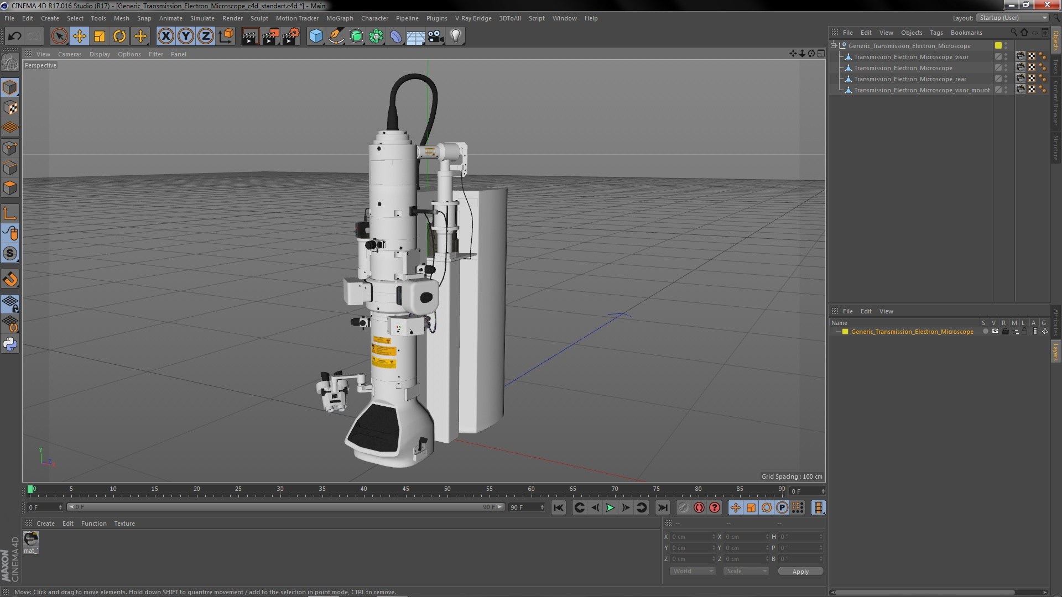
Task: Click the Subdivision Surface generator icon
Action: point(356,36)
